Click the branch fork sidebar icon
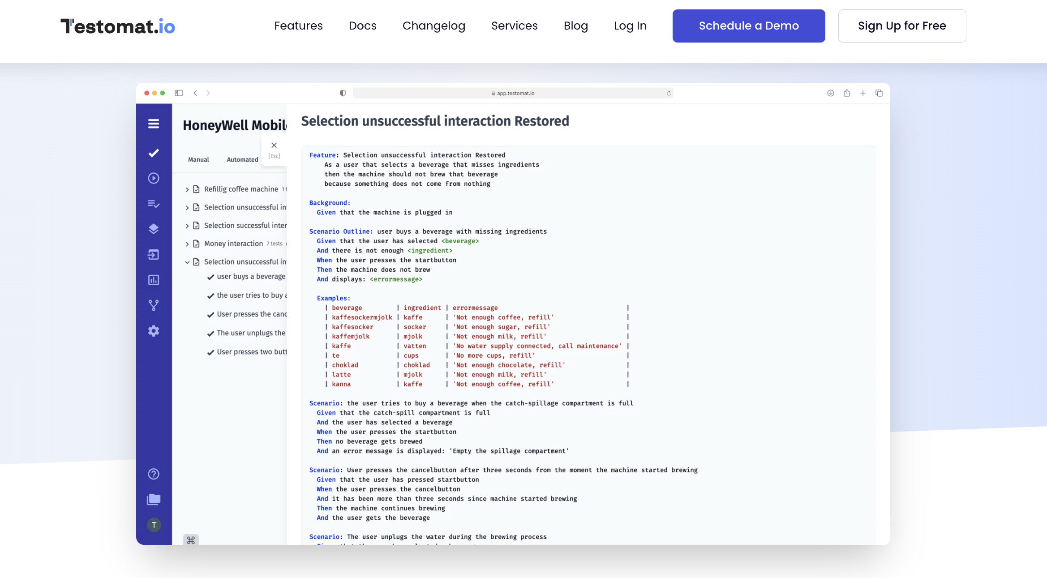The width and height of the screenshot is (1047, 578). [154, 305]
